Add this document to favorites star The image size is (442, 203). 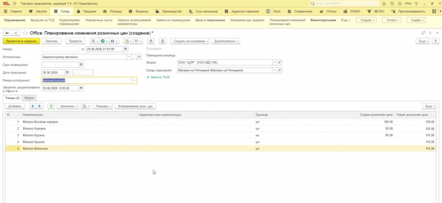click(25, 33)
